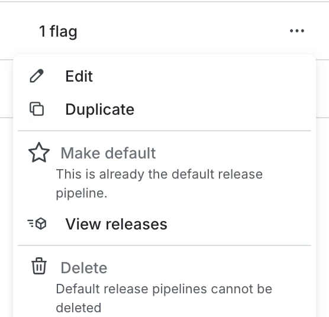Click the star Make default icon
Viewport: 329px width, 317px height.
39,153
